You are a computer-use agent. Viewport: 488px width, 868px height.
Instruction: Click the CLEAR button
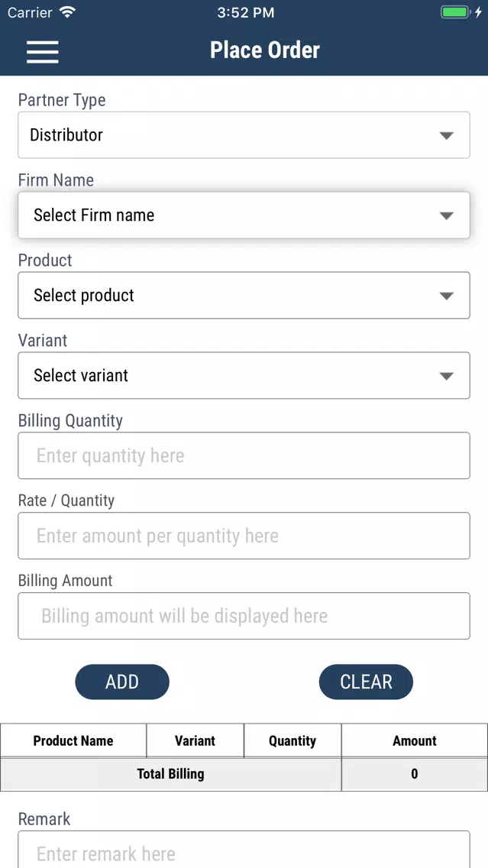pos(366,682)
